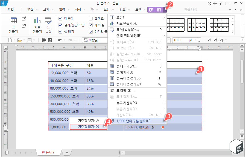Image resolution: width=246 pixels, height=157 pixels.
Task: Select 셀 나누기(V) menu item
Action: point(137,66)
